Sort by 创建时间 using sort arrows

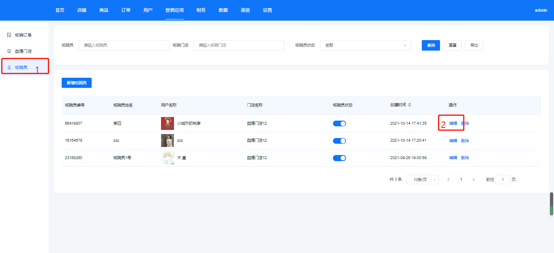(x=410, y=105)
